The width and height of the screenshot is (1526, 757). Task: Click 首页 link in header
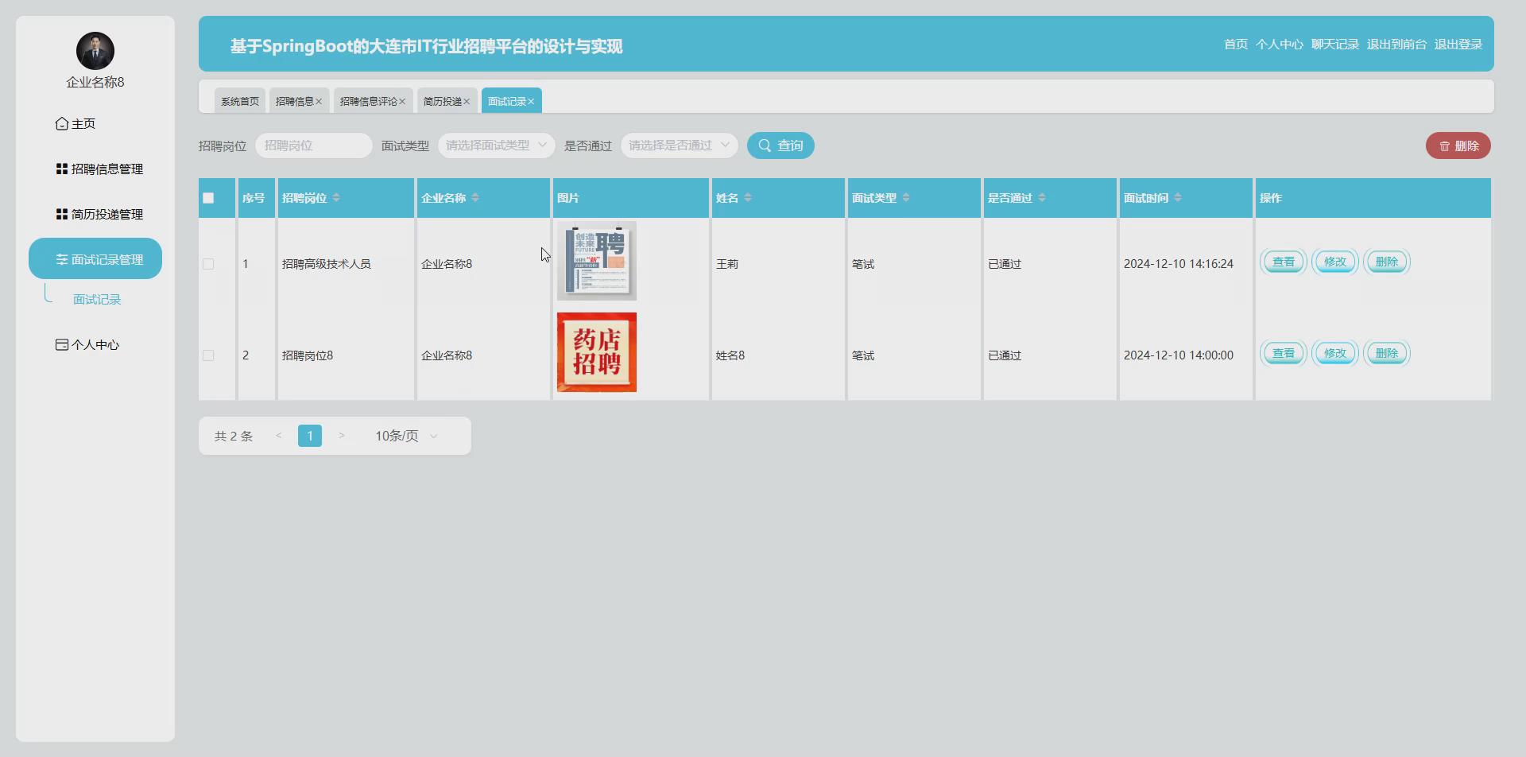point(1236,45)
